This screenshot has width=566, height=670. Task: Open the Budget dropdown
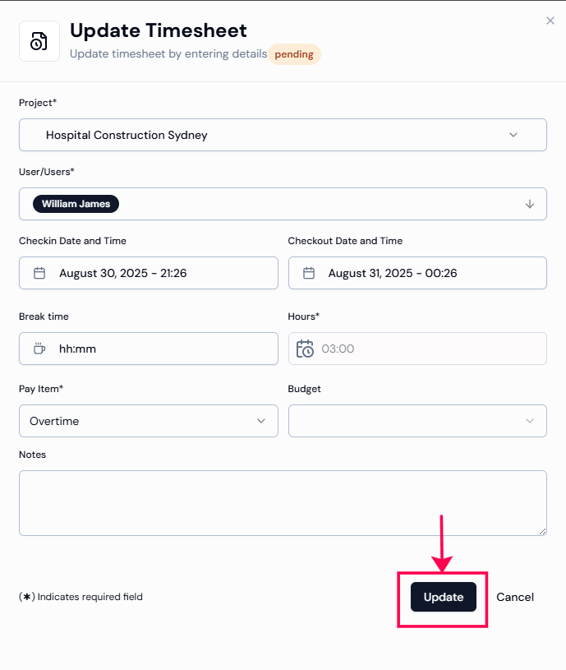click(417, 421)
